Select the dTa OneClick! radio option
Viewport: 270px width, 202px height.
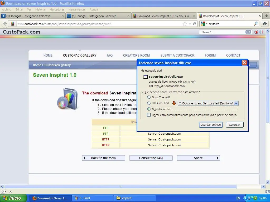point(149,103)
